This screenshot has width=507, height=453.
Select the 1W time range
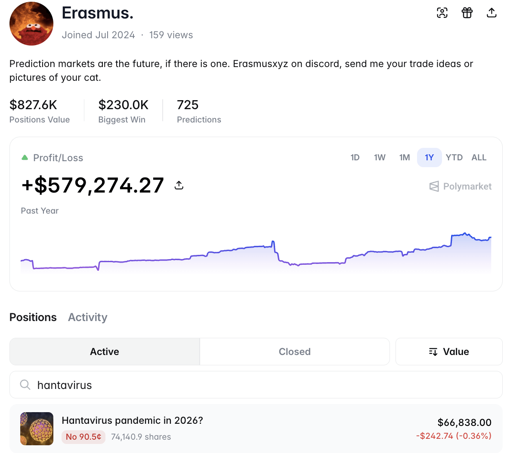(380, 158)
